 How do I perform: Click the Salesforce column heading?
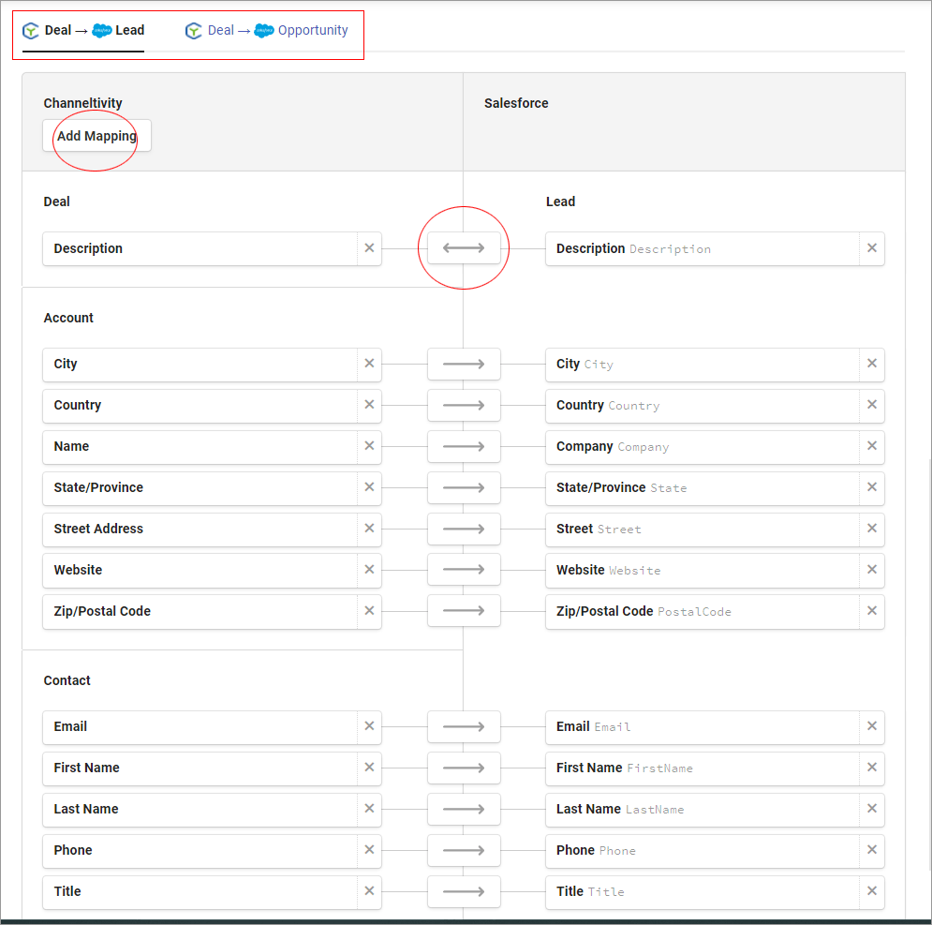tap(516, 103)
